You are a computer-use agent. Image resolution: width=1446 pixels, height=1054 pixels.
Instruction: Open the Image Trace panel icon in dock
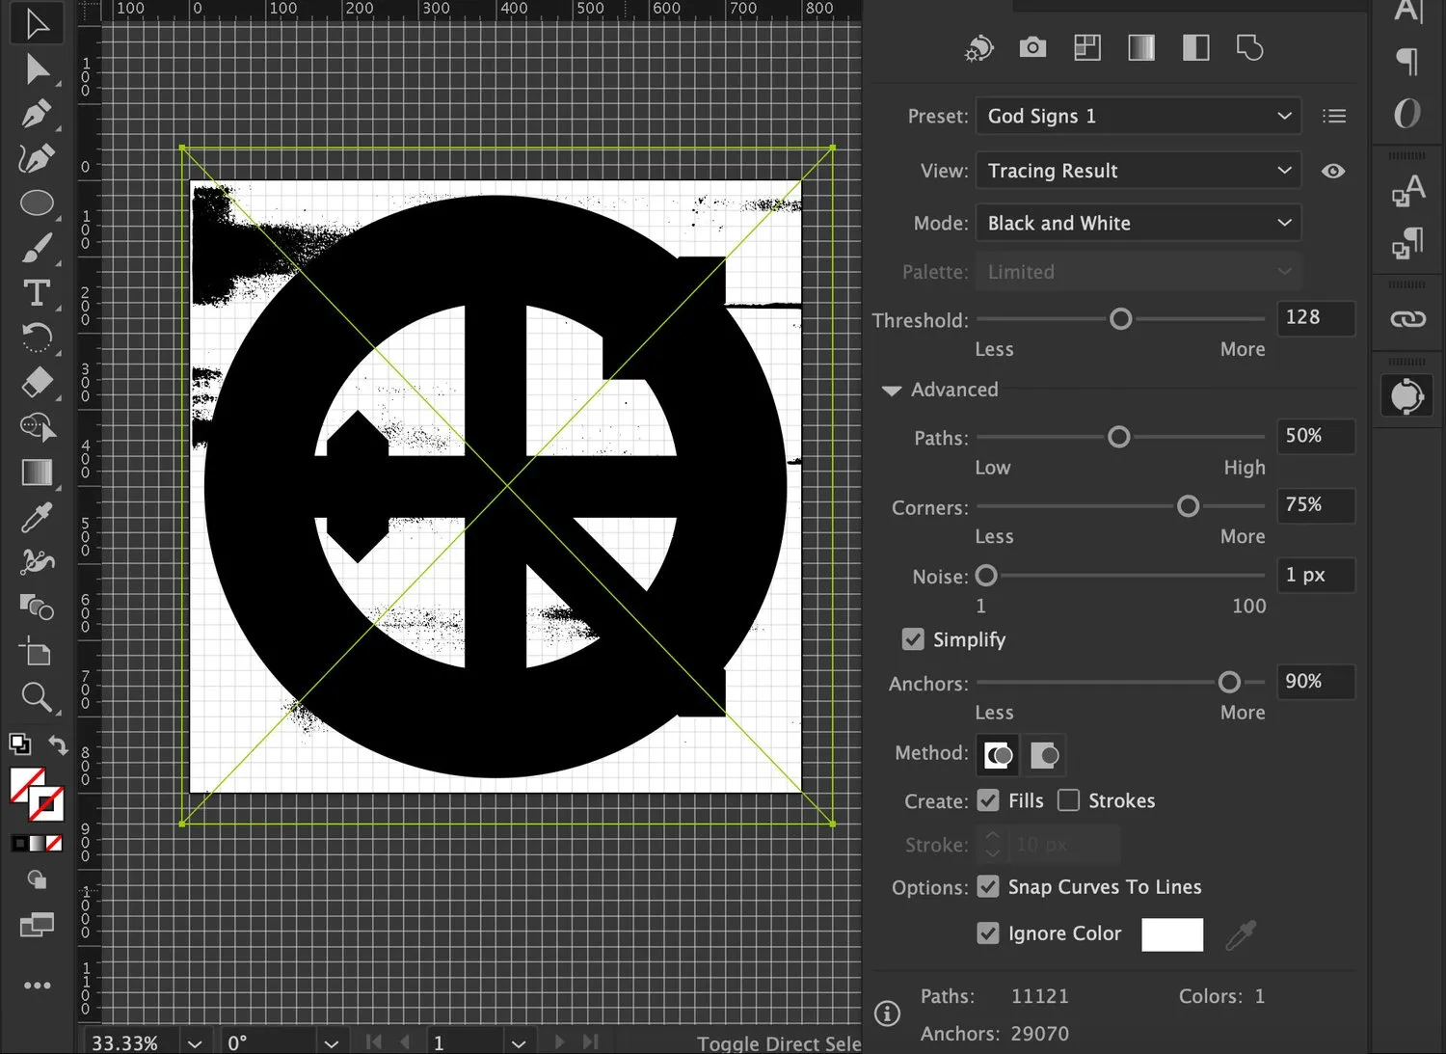pos(1406,395)
